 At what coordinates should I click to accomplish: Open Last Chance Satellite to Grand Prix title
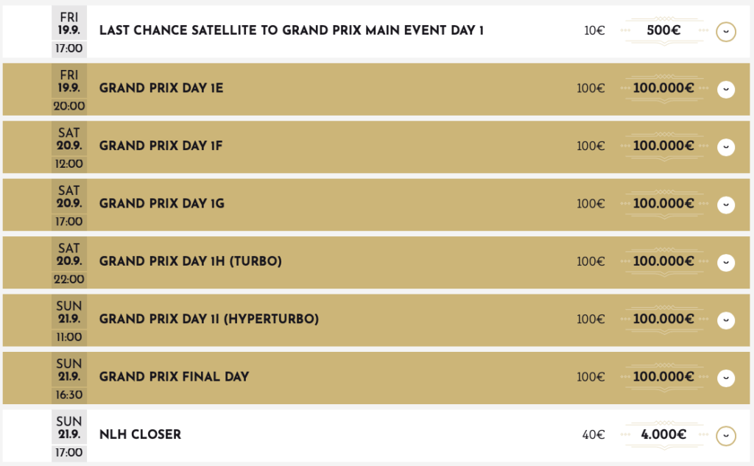click(292, 31)
